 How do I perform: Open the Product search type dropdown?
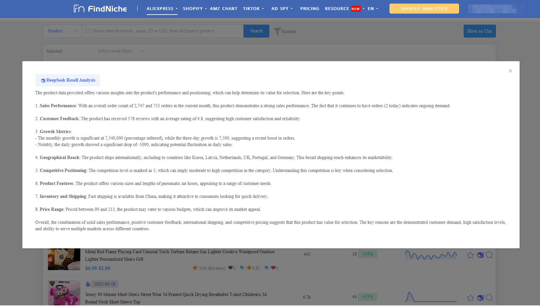tap(62, 31)
